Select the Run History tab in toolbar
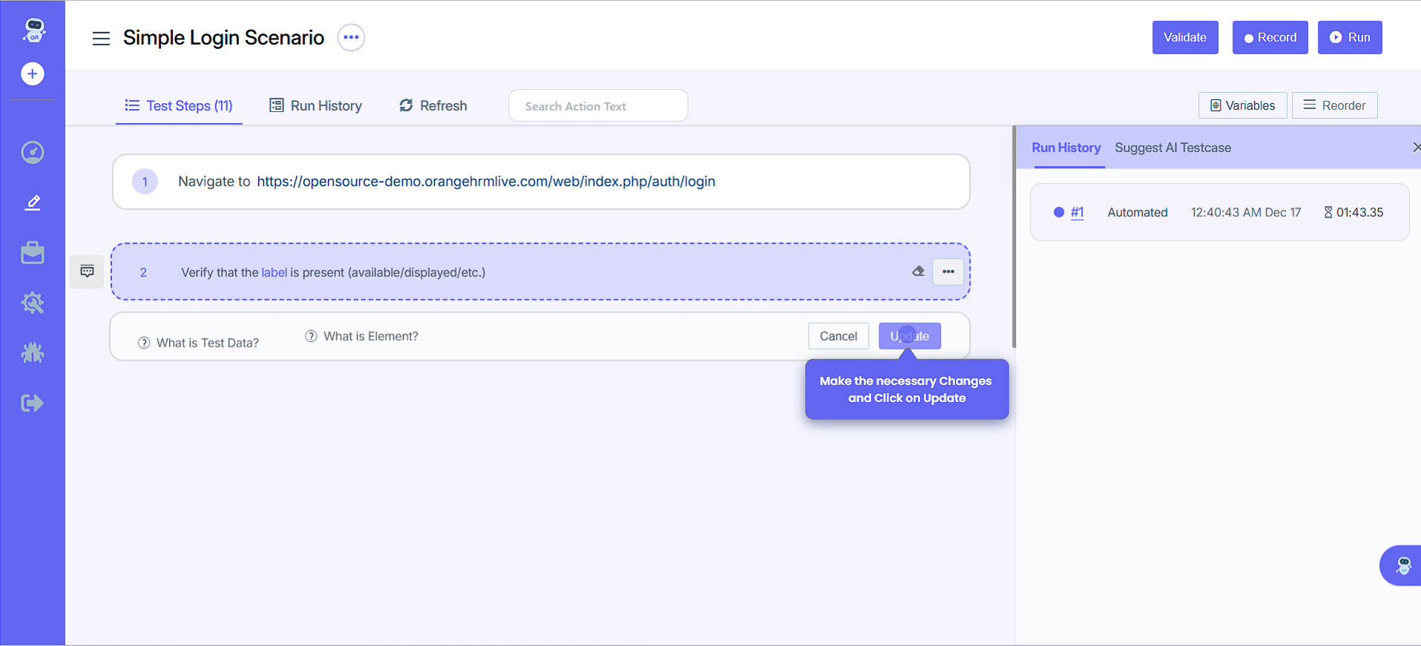This screenshot has height=646, width=1421. point(316,106)
